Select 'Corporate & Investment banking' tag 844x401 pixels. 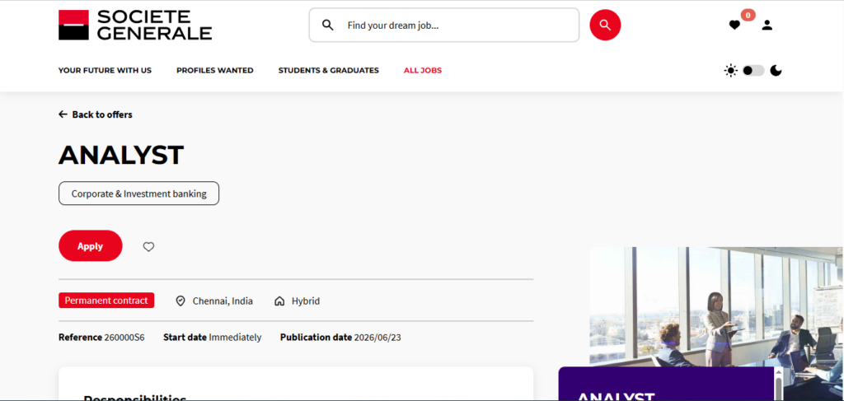(x=138, y=194)
